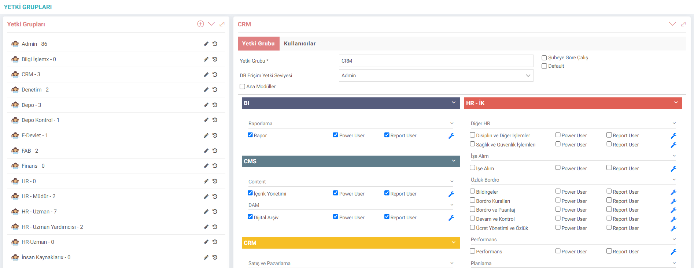This screenshot has height=268, width=694.
Task: Check Power User for Bildirgeler
Action: 558,191
